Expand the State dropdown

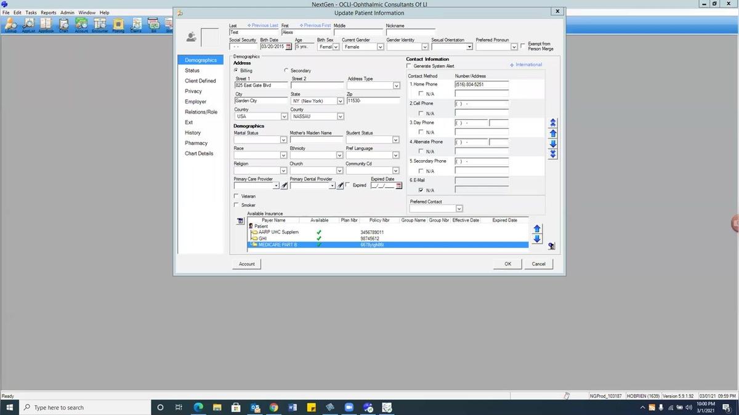(x=340, y=101)
